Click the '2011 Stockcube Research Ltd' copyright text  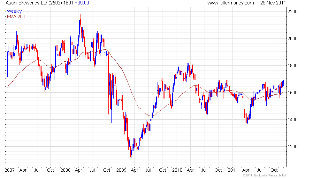pyautogui.click(x=264, y=175)
